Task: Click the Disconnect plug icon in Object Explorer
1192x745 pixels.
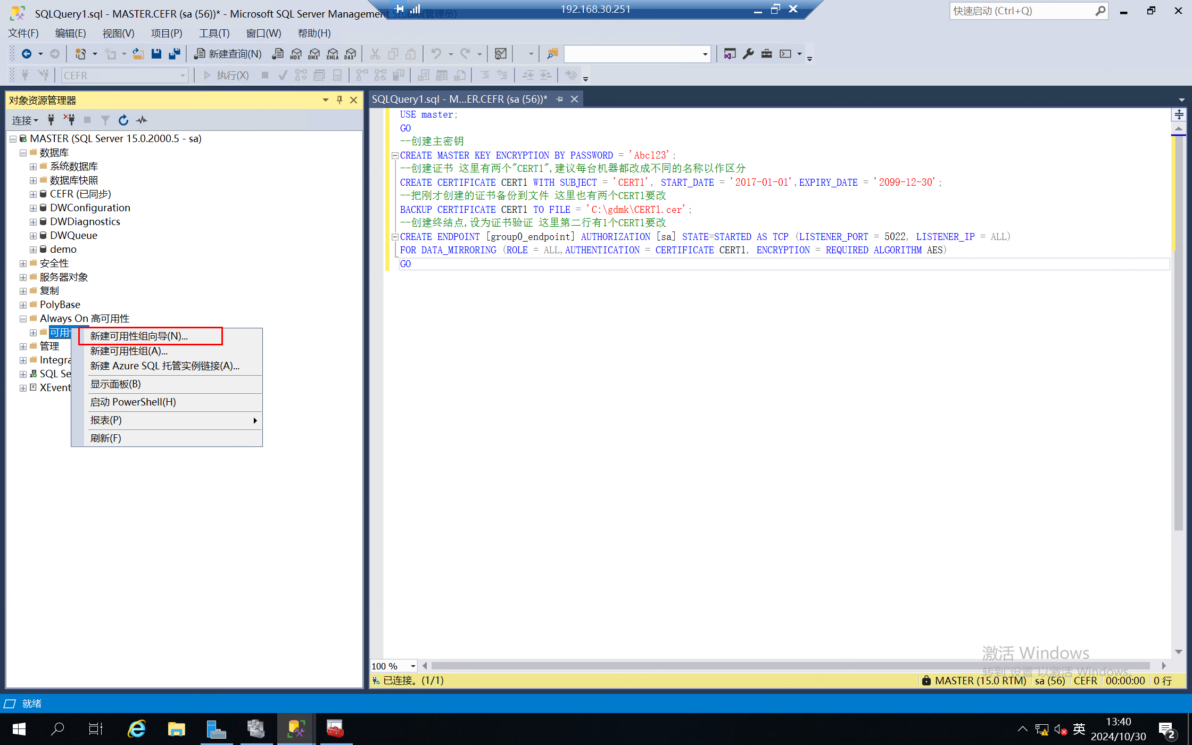Action: (69, 120)
